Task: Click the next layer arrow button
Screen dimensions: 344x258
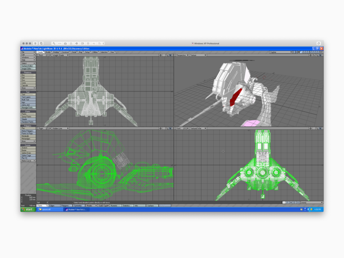Action: click(296, 52)
